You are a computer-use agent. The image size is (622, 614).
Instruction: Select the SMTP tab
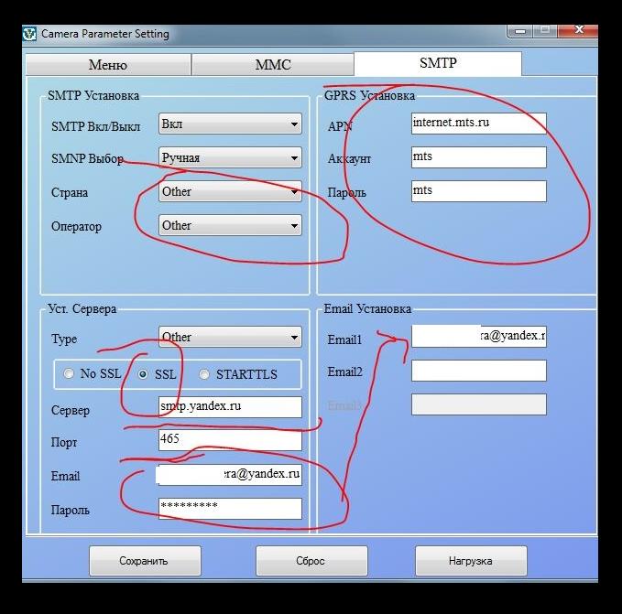[437, 64]
